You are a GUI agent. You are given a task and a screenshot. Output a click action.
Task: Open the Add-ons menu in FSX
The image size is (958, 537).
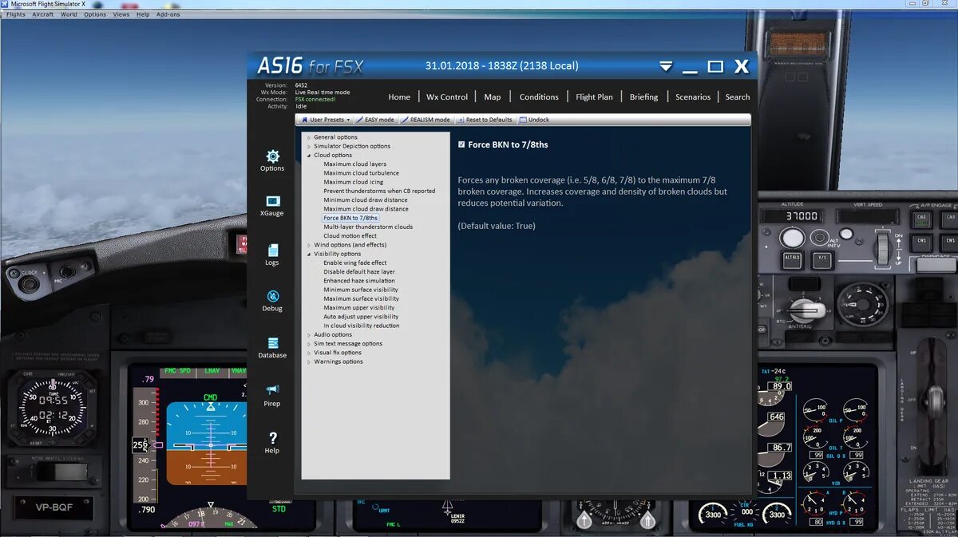(x=168, y=14)
